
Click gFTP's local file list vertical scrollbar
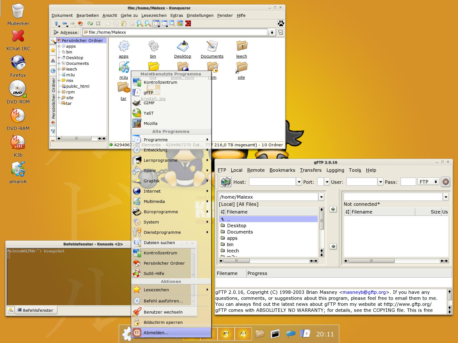[x=321, y=232]
